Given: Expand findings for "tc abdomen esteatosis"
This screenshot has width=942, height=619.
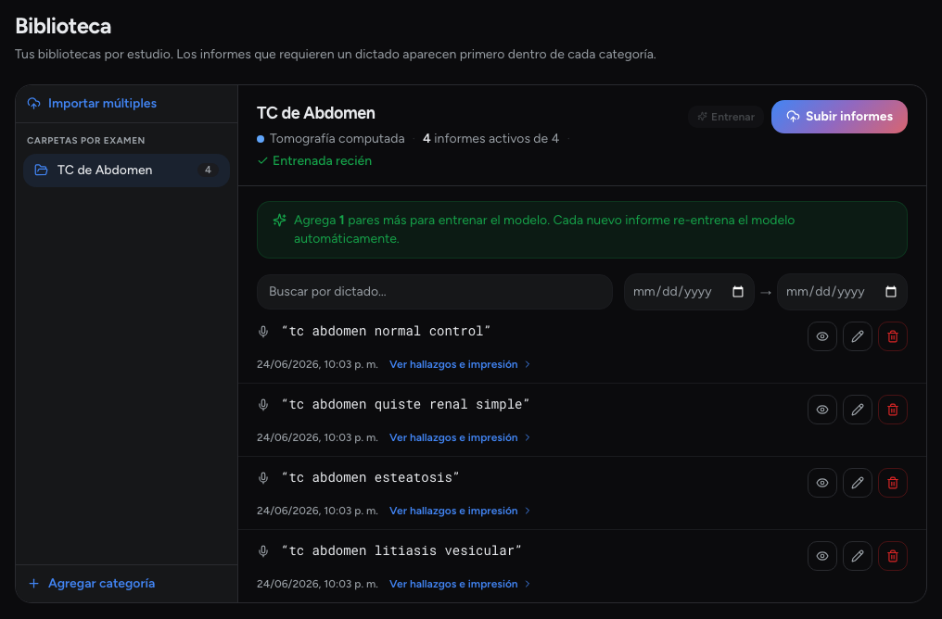Looking at the screenshot, I should pyautogui.click(x=460, y=511).
